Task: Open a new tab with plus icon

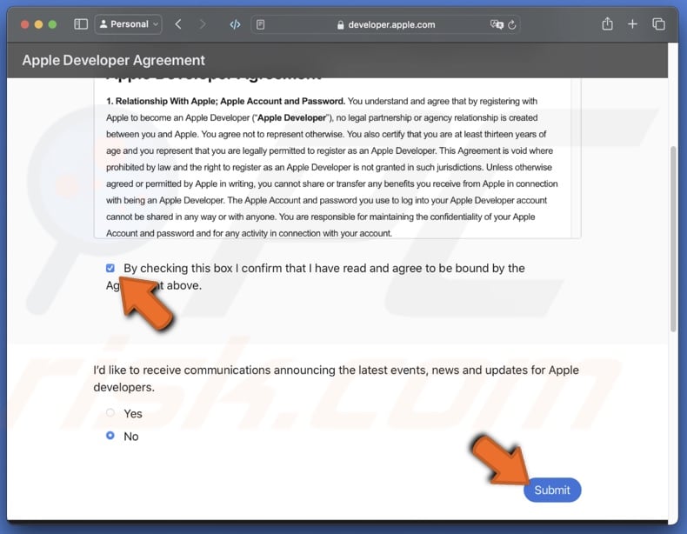Action: (632, 24)
